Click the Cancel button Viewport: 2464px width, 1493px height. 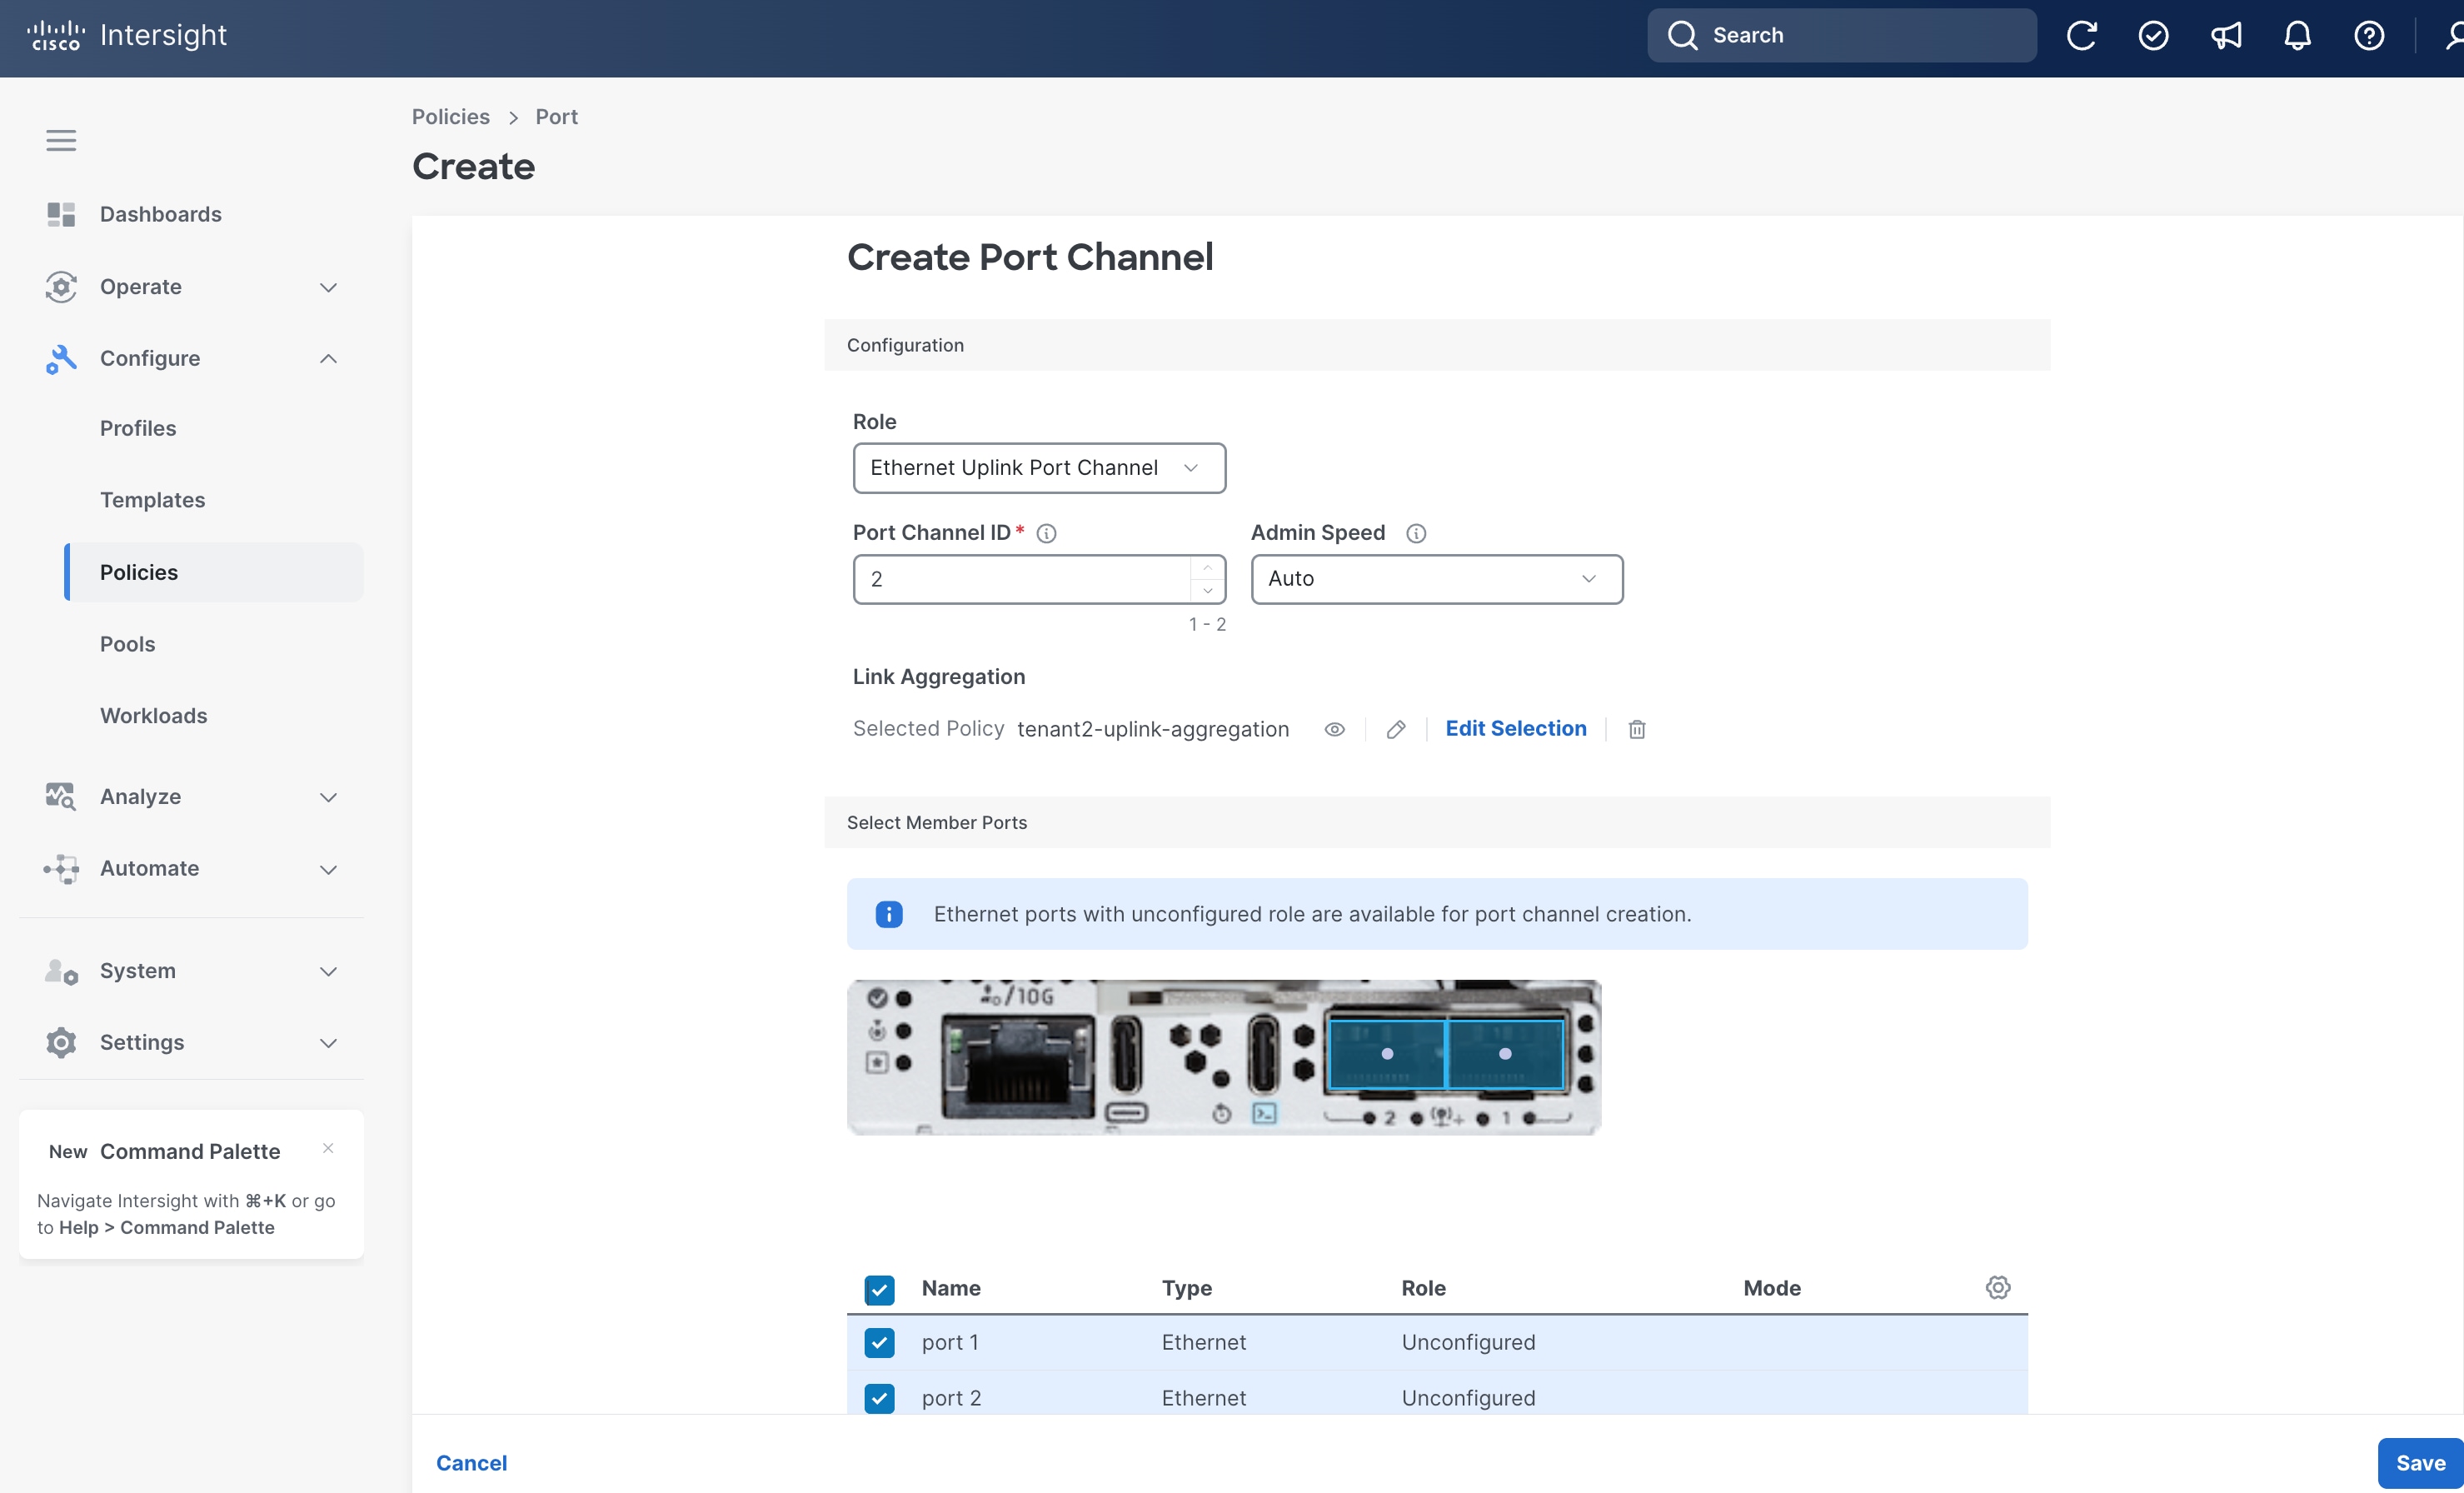[x=471, y=1462]
